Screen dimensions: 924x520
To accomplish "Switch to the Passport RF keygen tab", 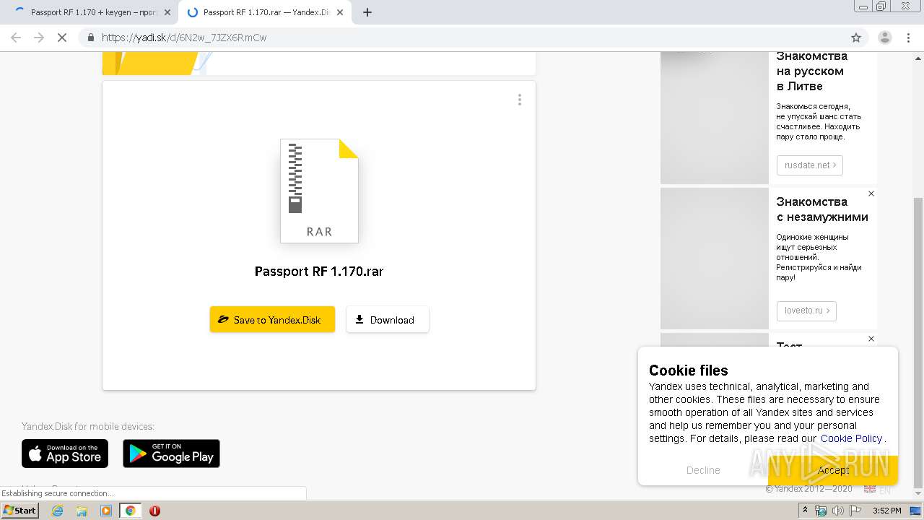I will [x=92, y=12].
